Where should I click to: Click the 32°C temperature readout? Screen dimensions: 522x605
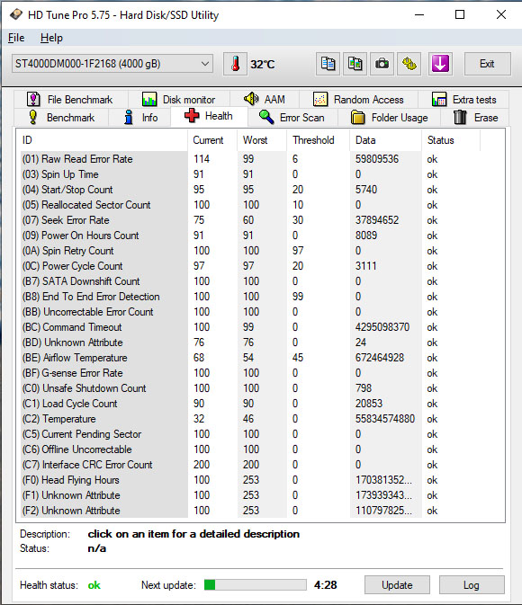coord(263,64)
